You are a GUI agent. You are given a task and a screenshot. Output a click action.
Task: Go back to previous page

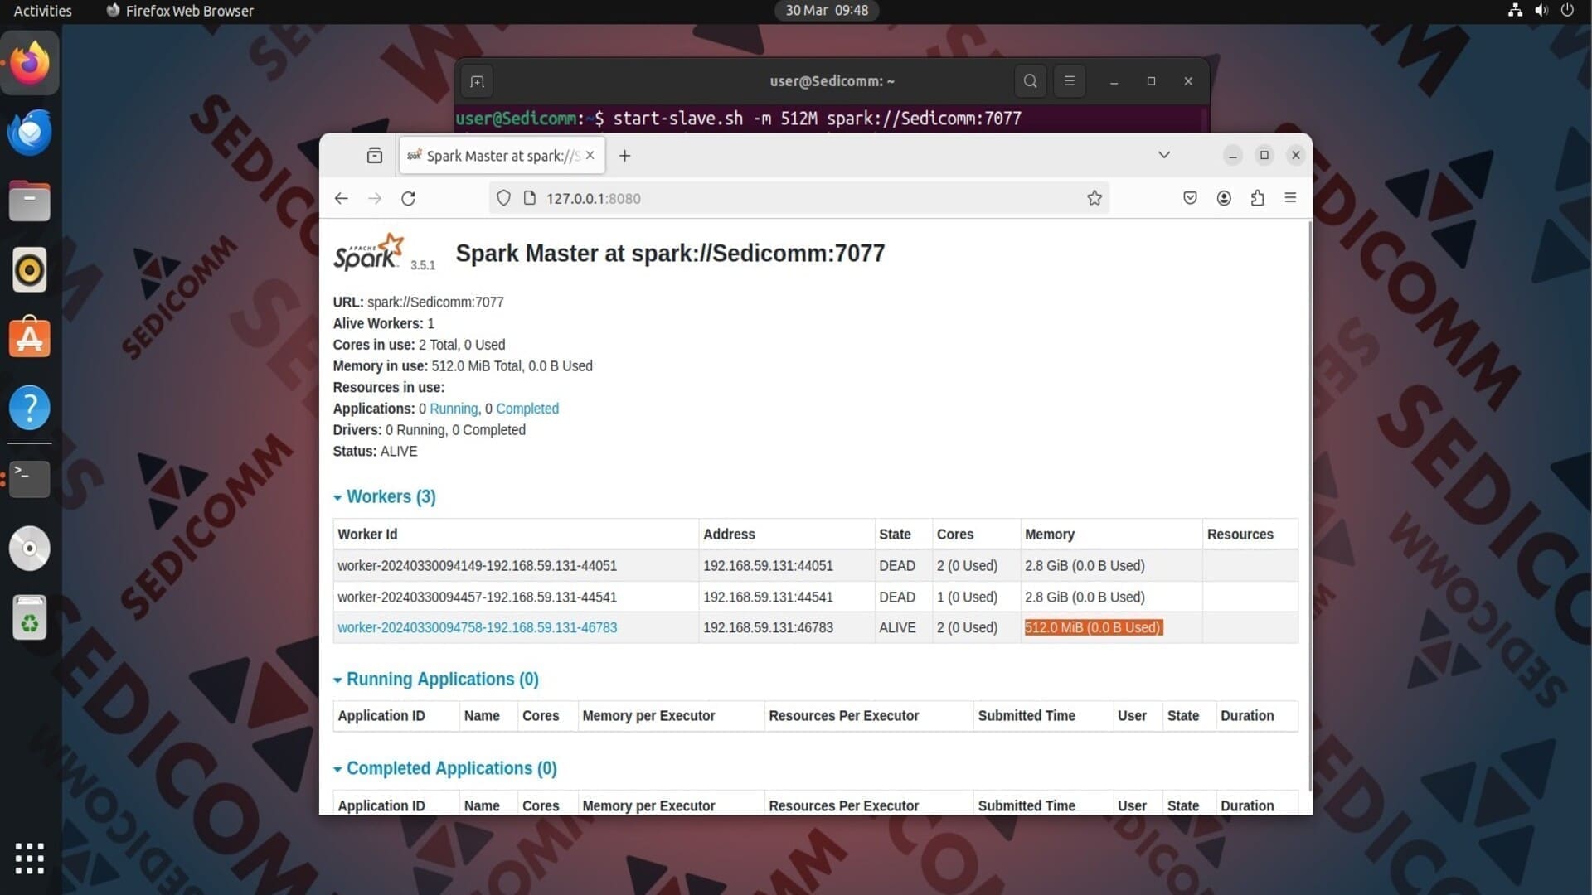click(x=341, y=198)
